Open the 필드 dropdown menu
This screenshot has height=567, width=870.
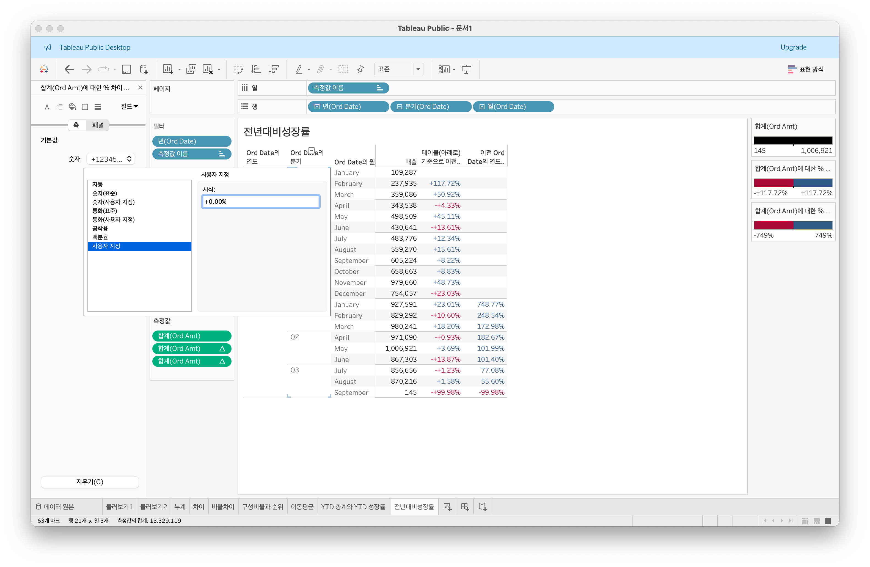coord(130,106)
